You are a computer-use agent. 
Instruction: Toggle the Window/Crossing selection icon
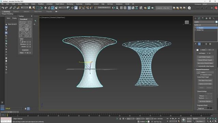point(41,8)
